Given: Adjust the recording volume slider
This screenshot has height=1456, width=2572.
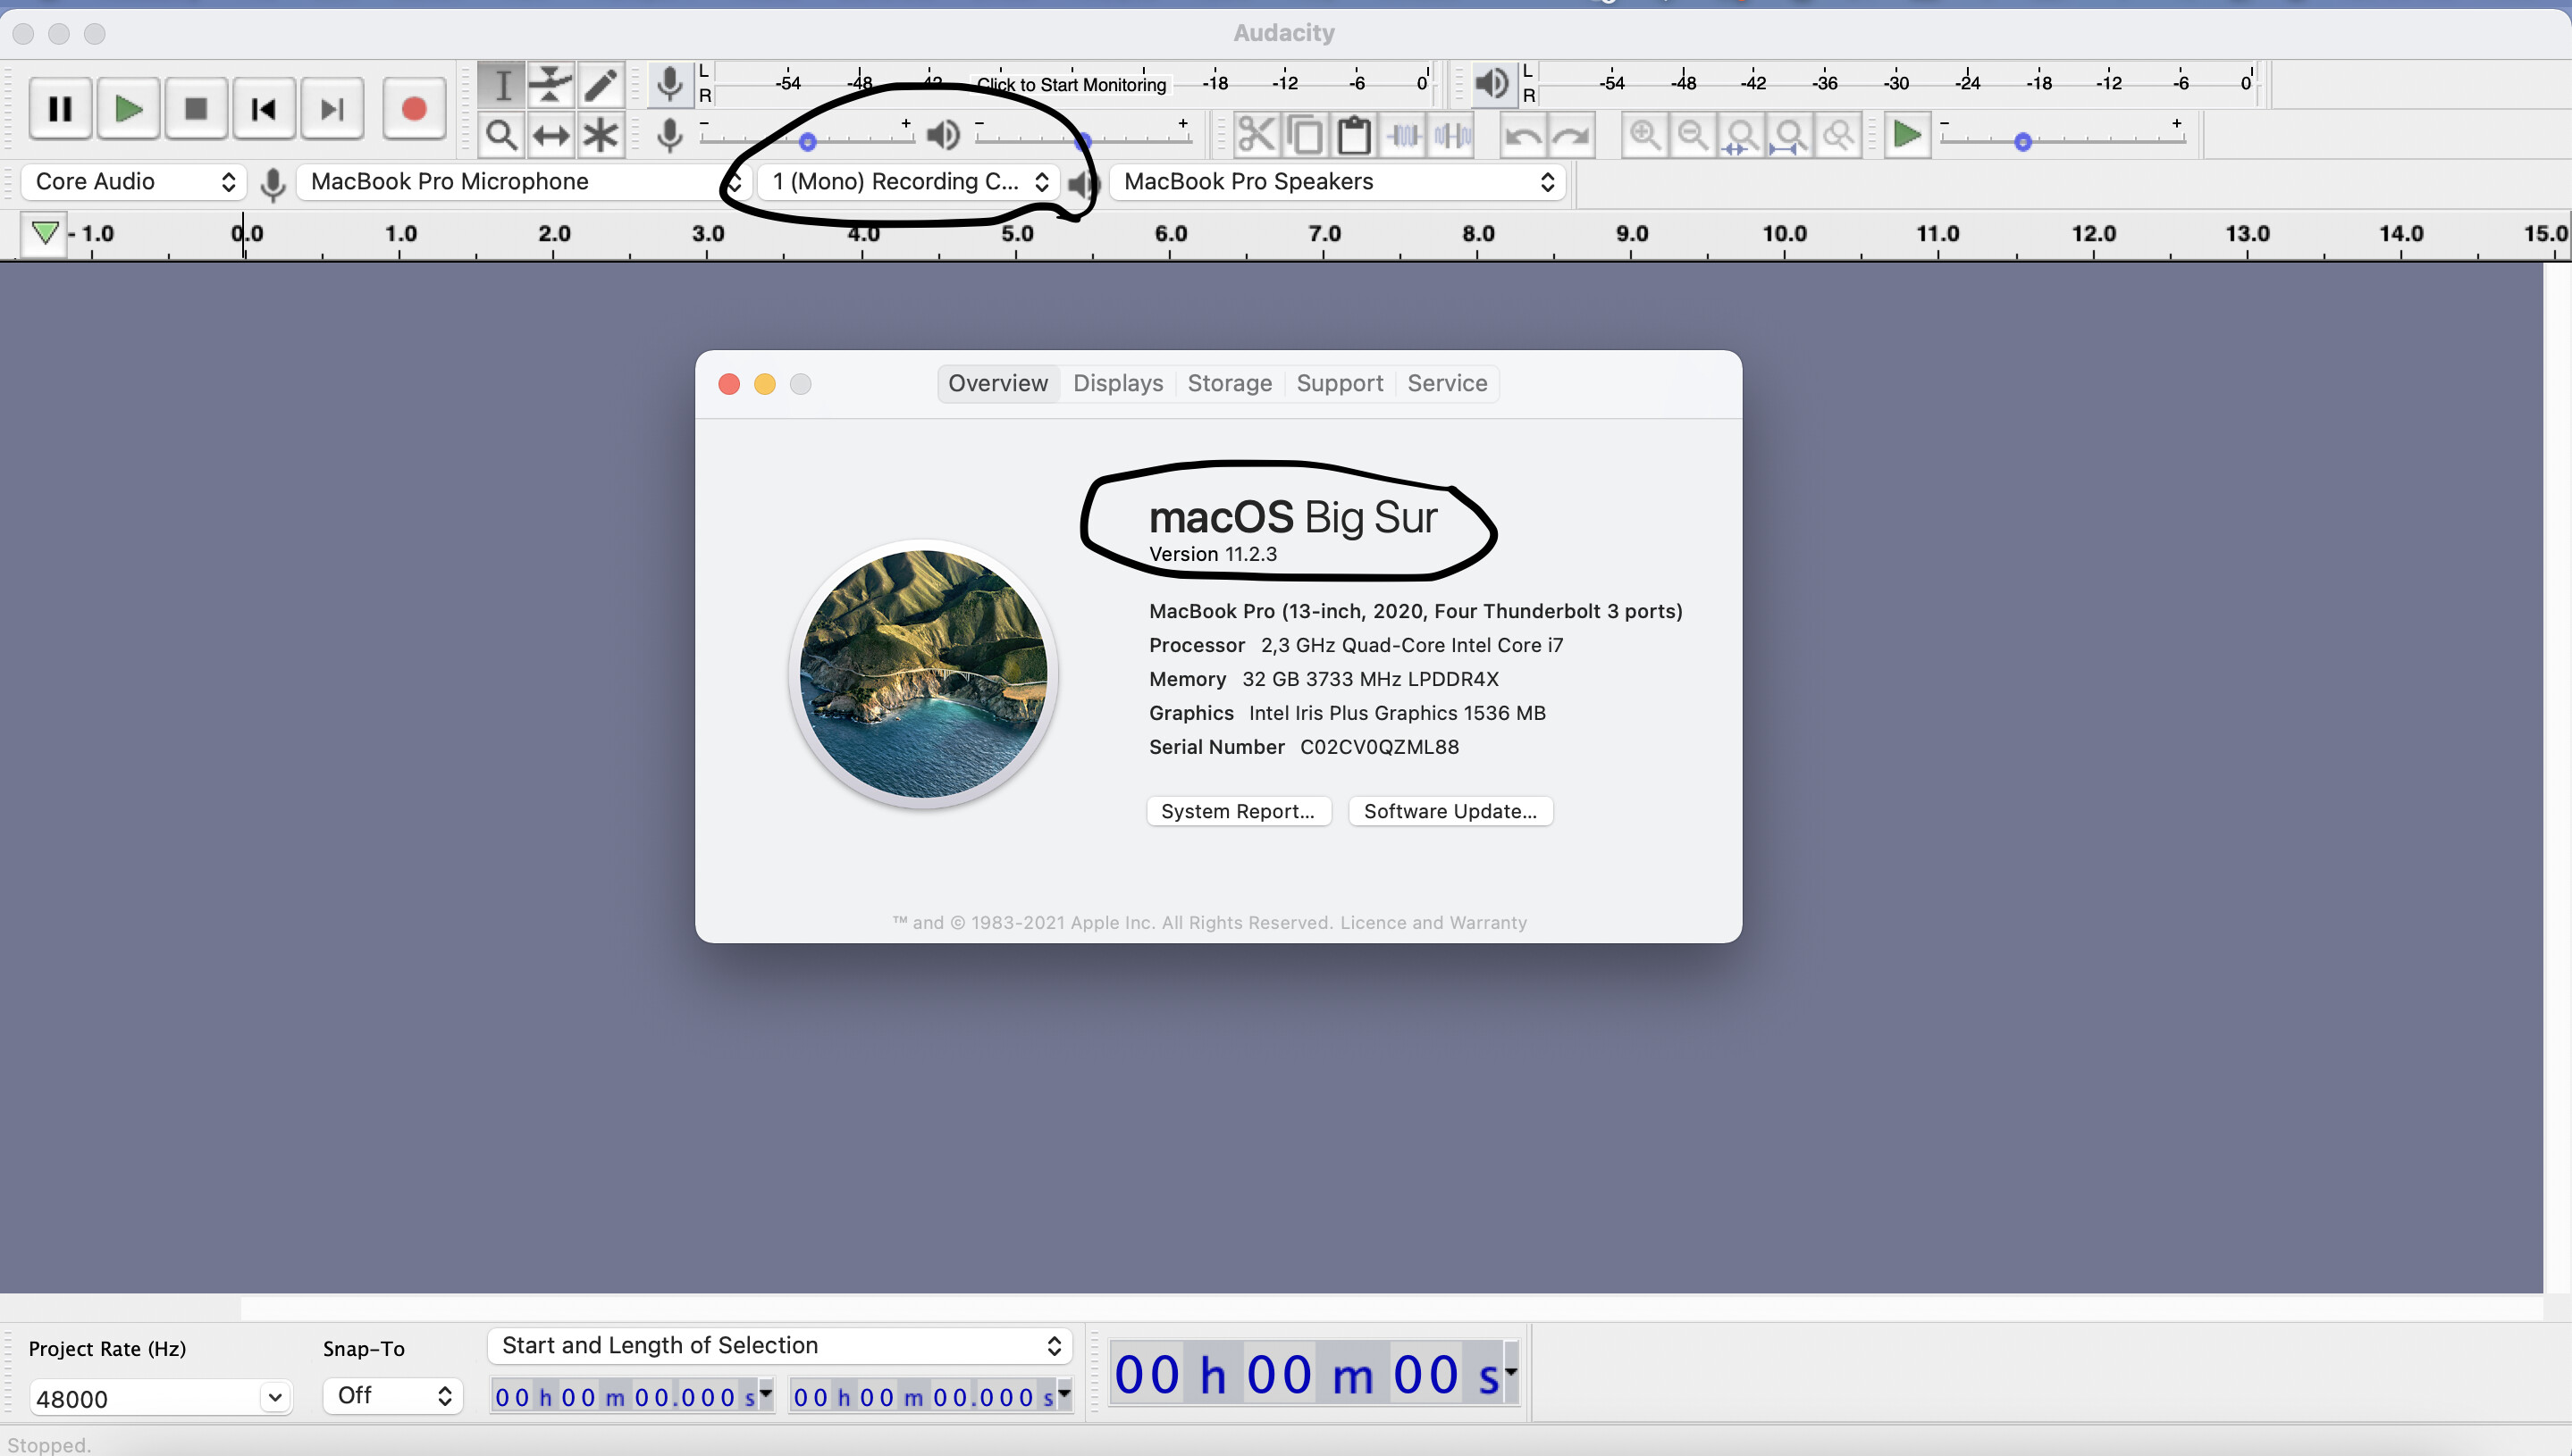Looking at the screenshot, I should (x=807, y=141).
